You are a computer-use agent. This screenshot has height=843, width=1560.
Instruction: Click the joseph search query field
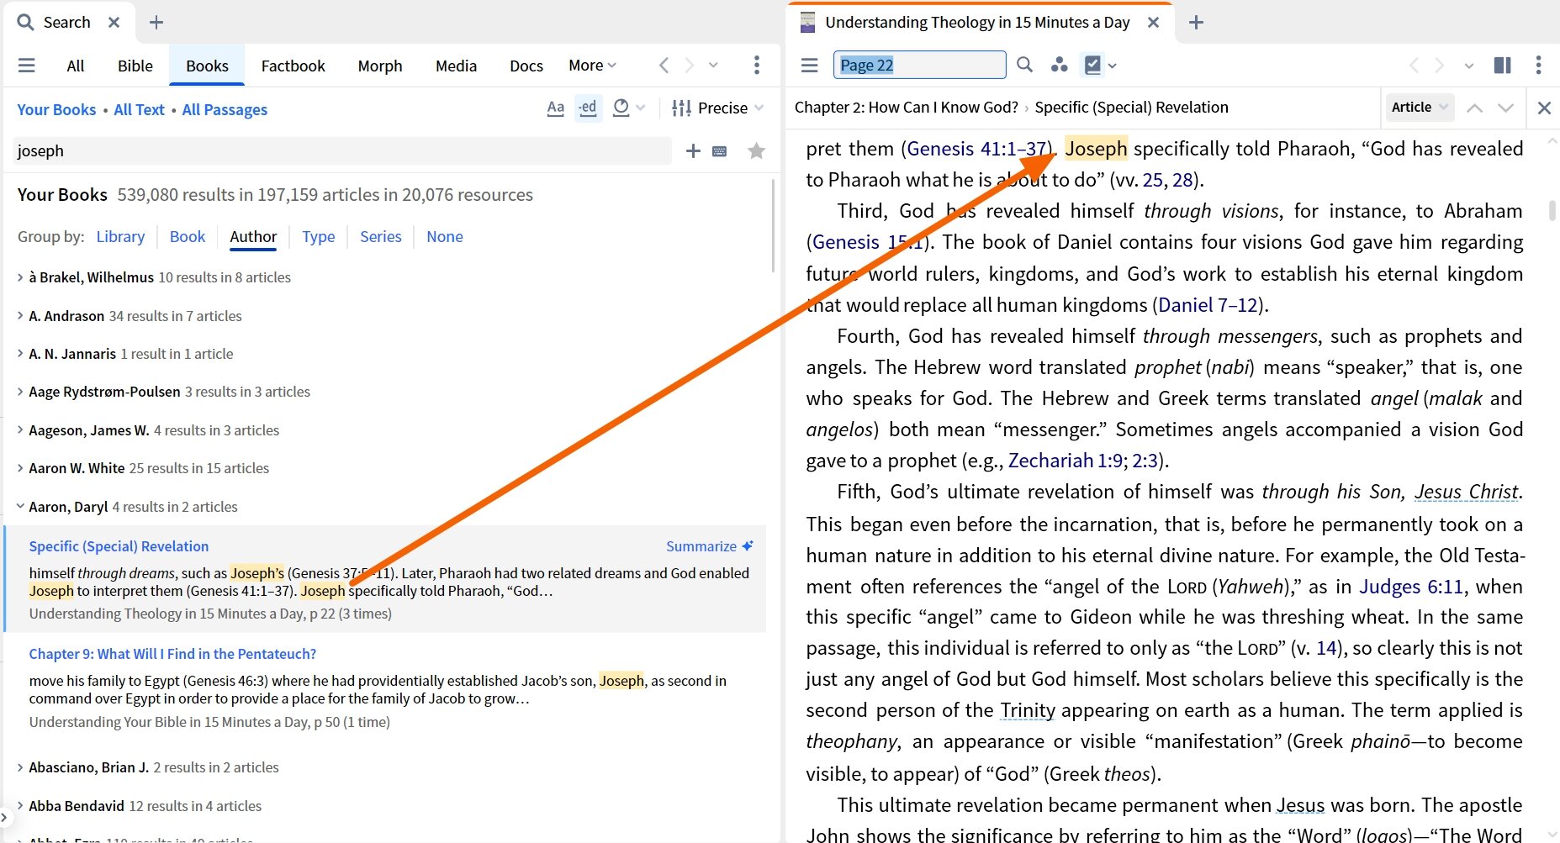click(342, 151)
